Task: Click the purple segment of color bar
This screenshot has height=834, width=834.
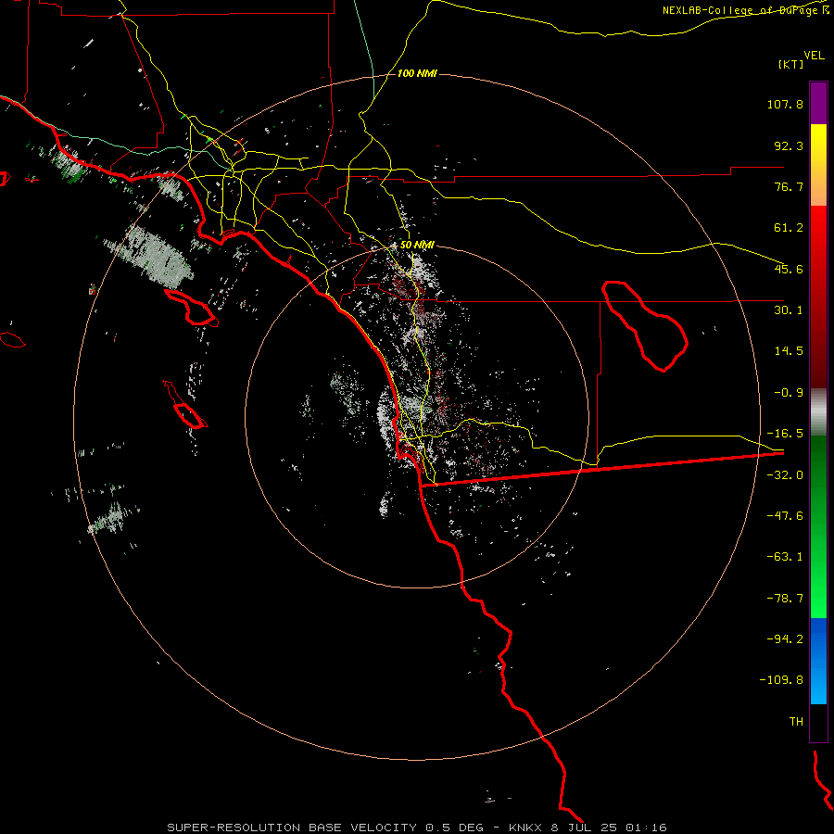Action: [818, 103]
